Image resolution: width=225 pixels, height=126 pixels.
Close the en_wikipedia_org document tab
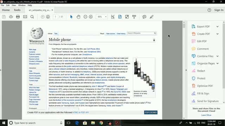coord(52,10)
